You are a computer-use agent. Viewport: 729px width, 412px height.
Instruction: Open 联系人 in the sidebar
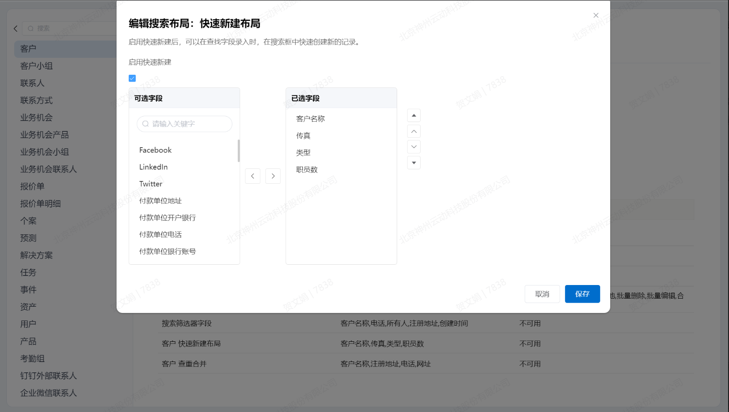click(32, 83)
